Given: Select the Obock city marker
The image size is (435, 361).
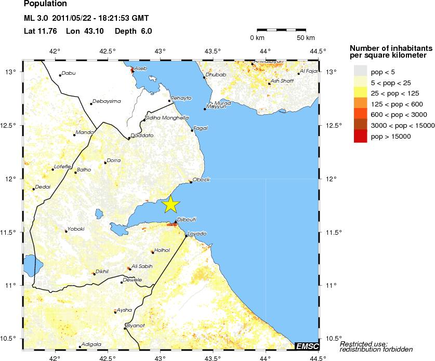Looking at the screenshot, I should (191, 182).
